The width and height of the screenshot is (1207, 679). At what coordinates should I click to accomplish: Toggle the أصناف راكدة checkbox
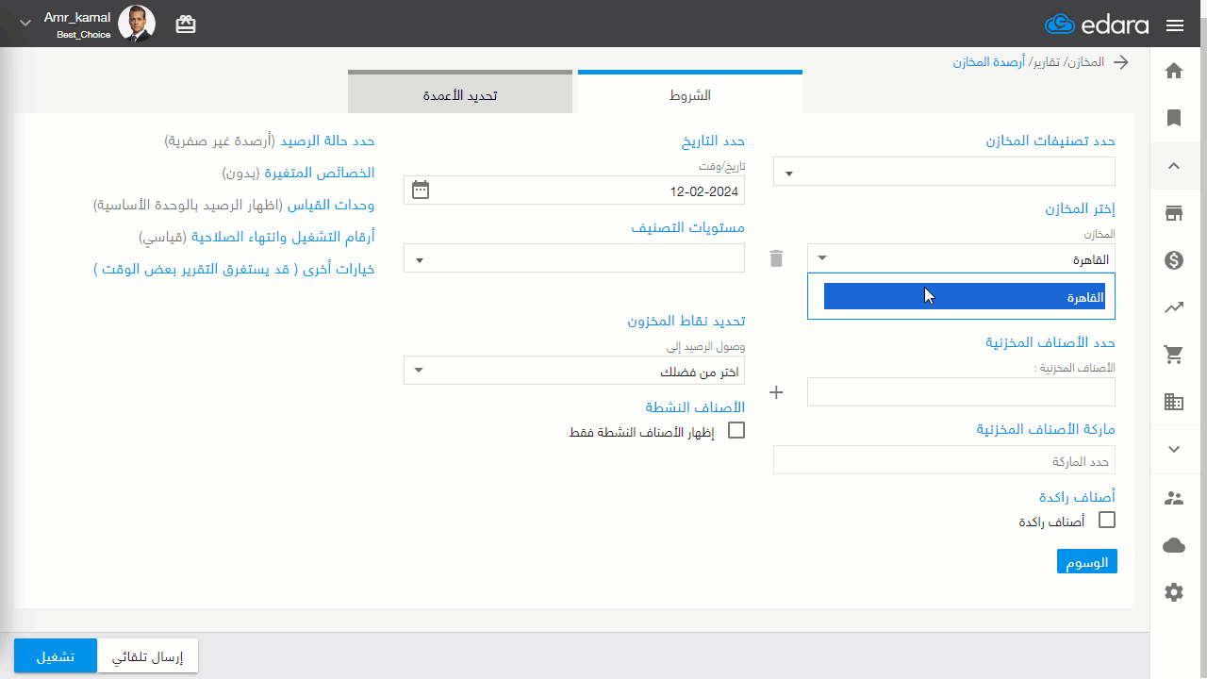click(x=1107, y=520)
